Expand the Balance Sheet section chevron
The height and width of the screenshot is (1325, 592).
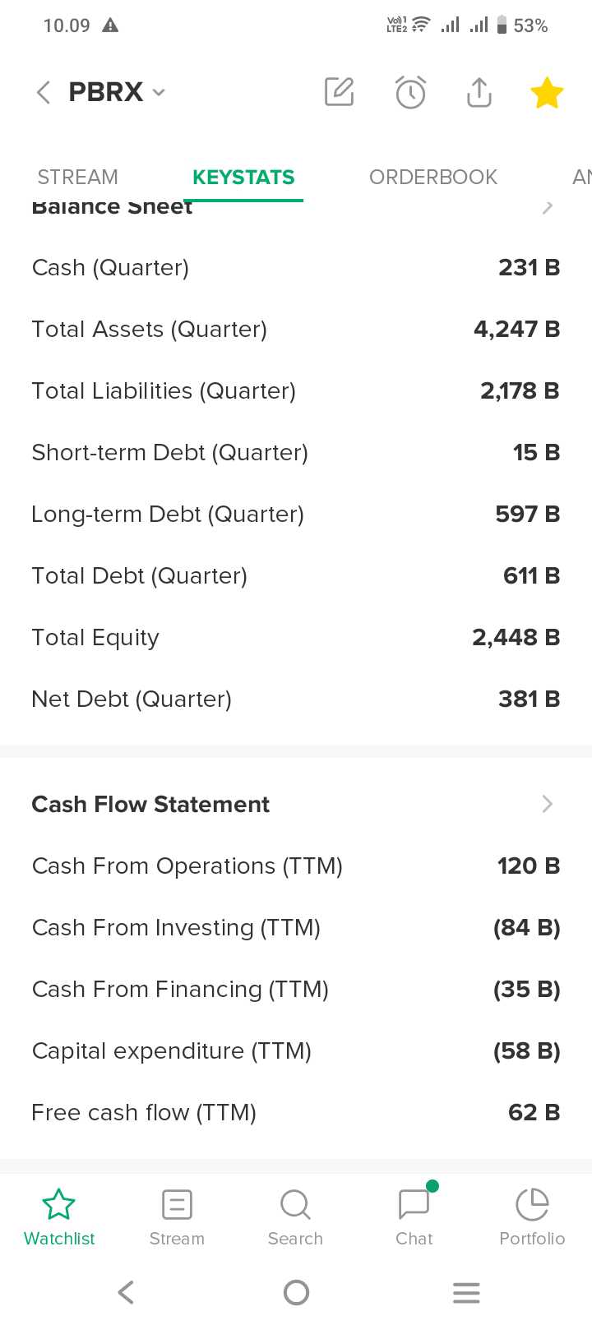[x=548, y=208]
